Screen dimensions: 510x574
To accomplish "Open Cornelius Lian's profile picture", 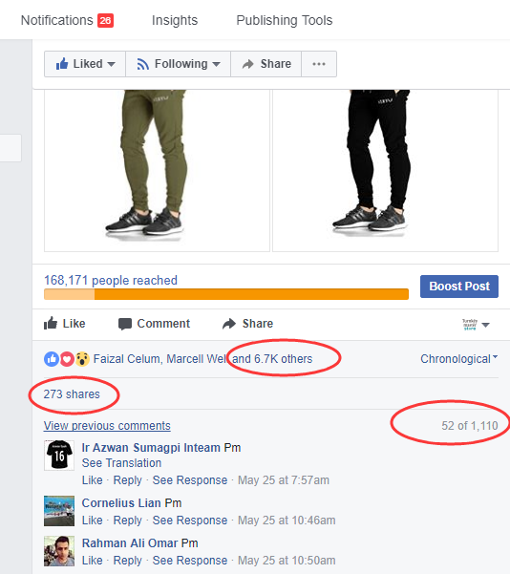I will pos(59,511).
